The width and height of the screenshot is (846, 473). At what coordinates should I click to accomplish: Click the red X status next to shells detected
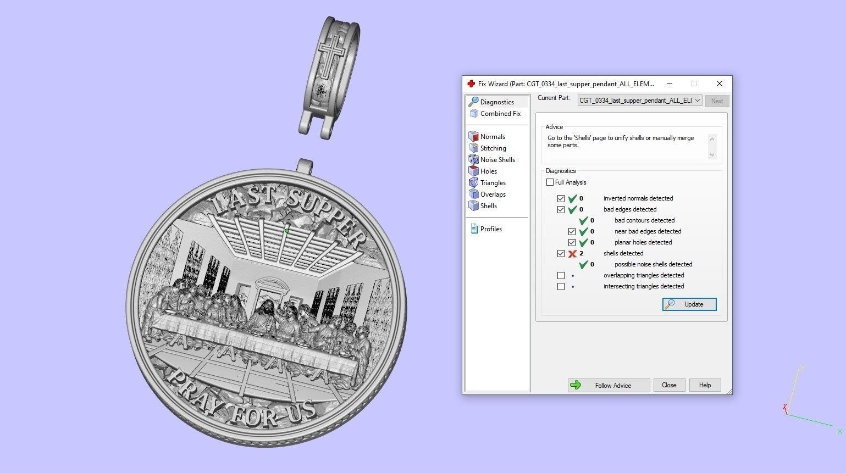(572, 253)
